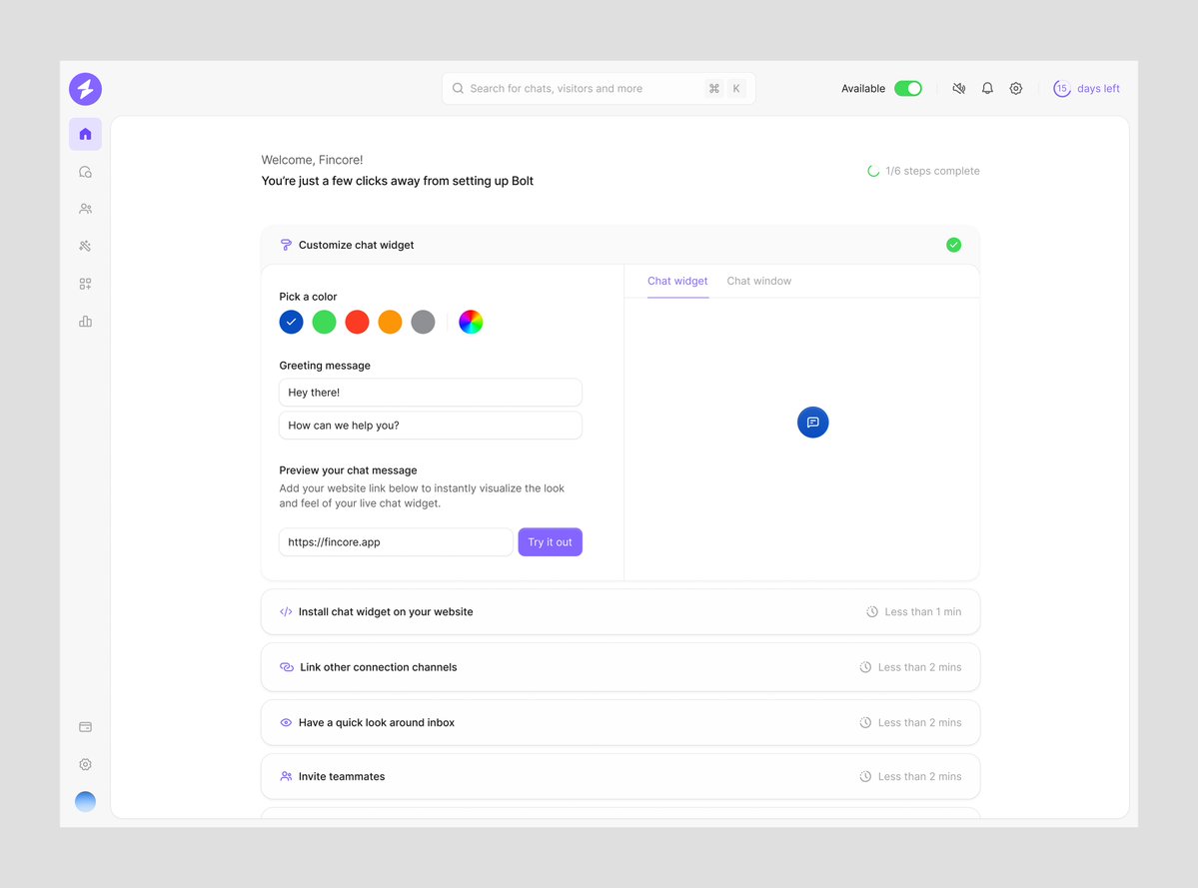The image size is (1198, 888).
Task: Expand the Link other connection channels step
Action: point(619,666)
